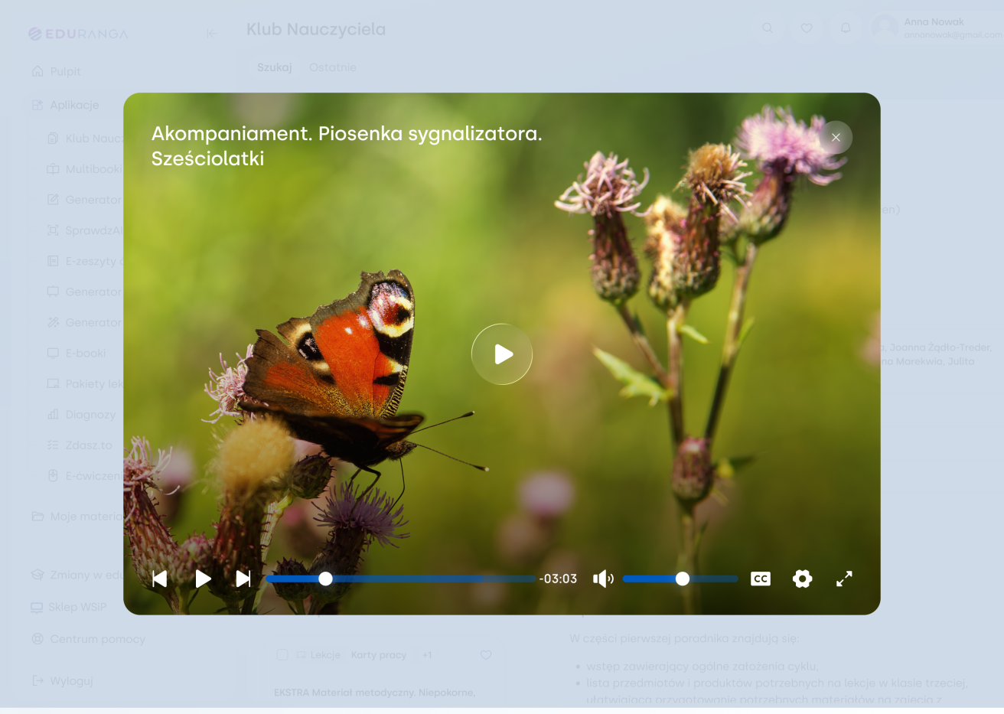
Task: Favorite the material card with its heart icon
Action: point(486,655)
